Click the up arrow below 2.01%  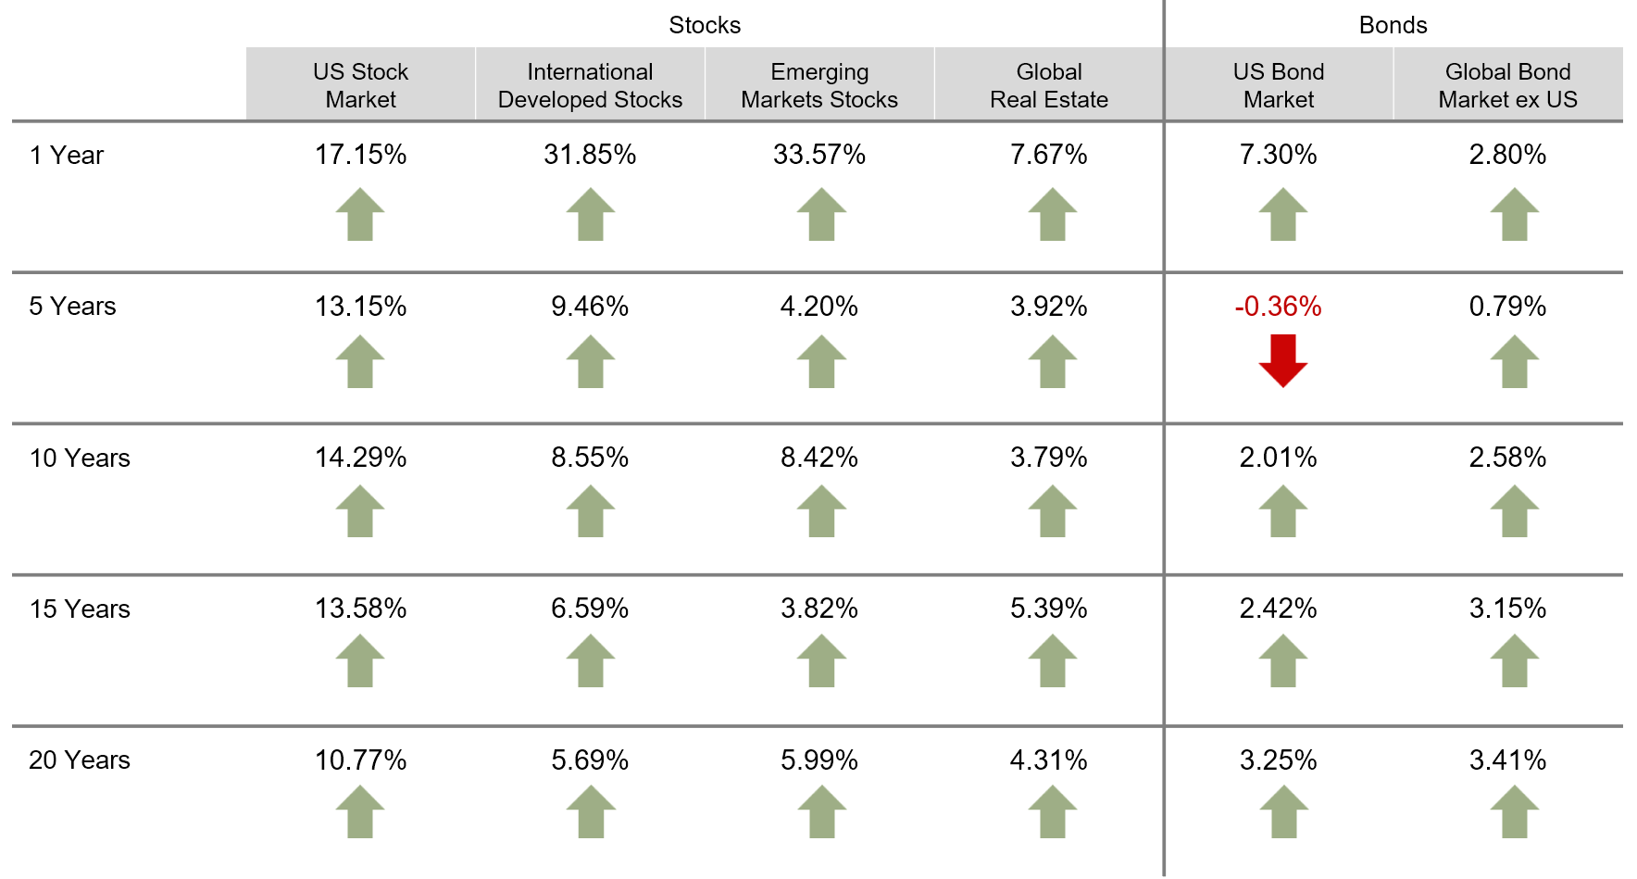[1282, 511]
